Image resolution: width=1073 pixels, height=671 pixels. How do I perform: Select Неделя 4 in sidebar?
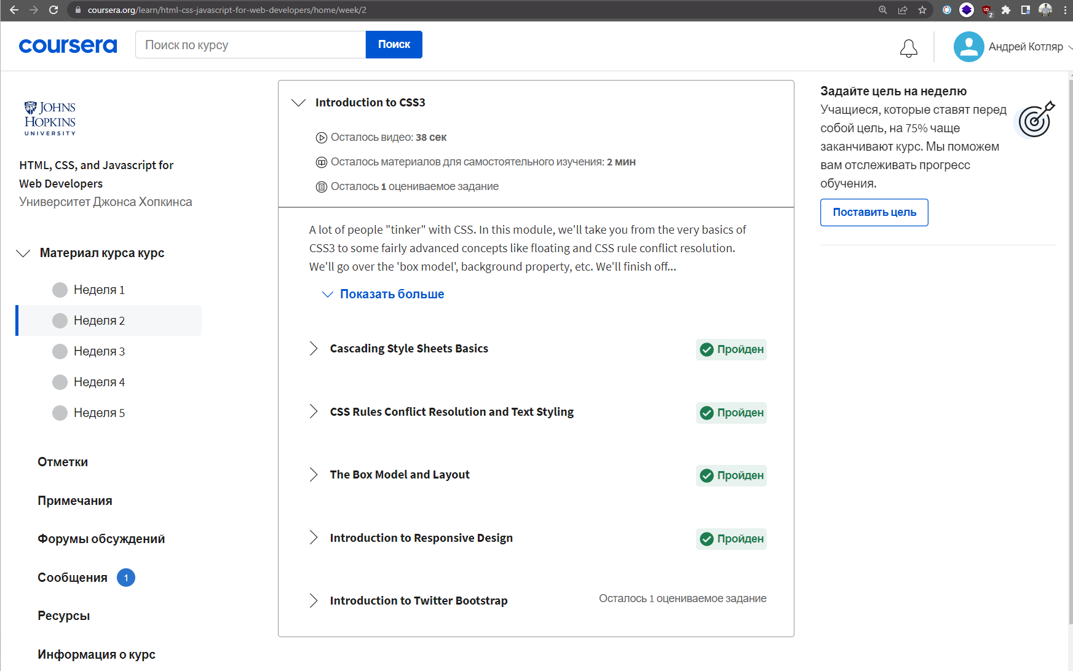click(x=109, y=382)
